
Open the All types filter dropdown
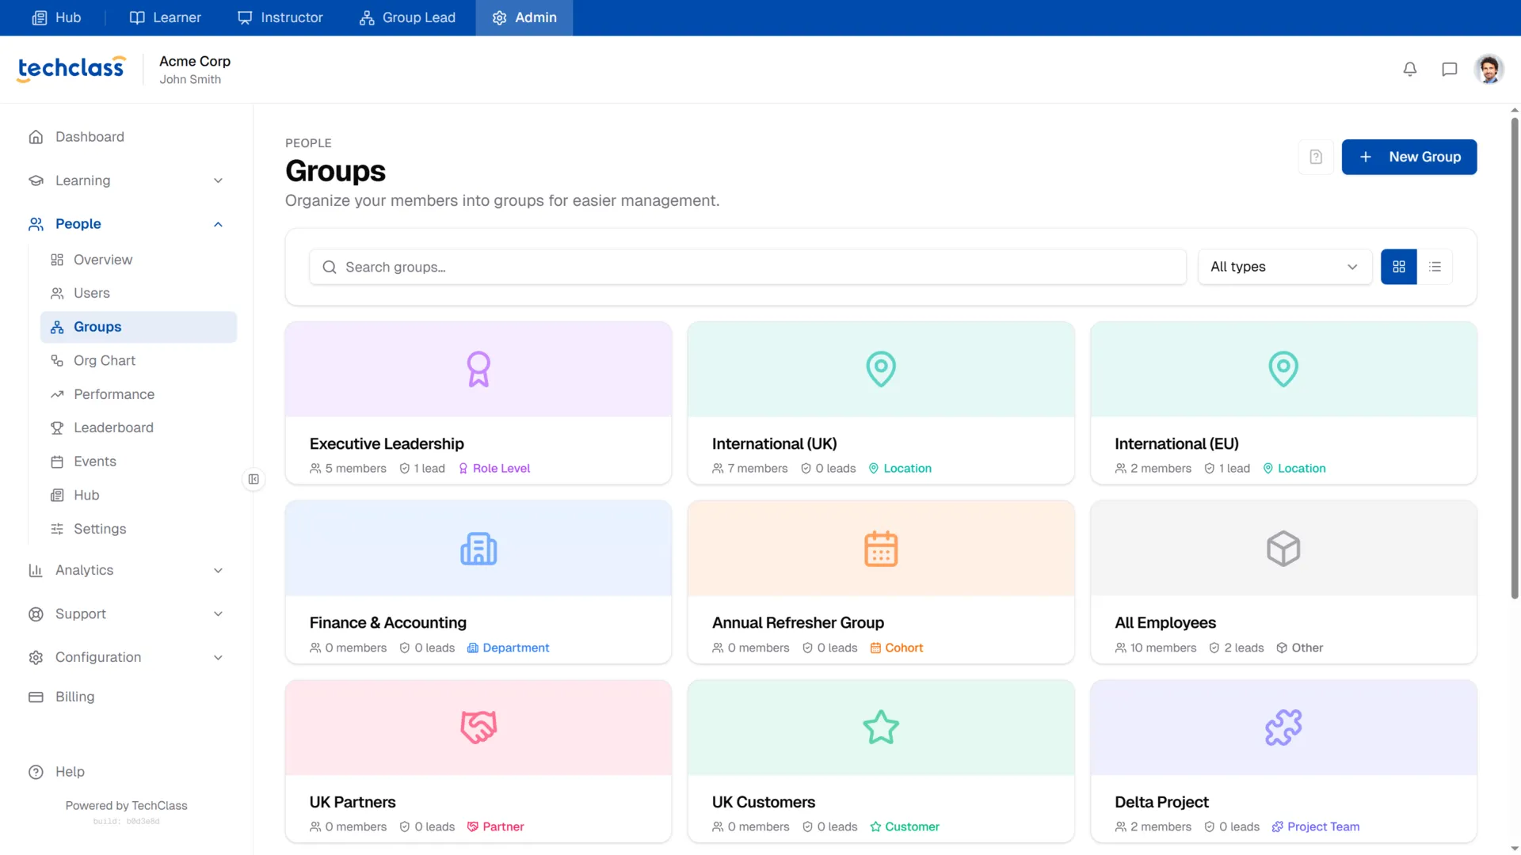point(1285,268)
